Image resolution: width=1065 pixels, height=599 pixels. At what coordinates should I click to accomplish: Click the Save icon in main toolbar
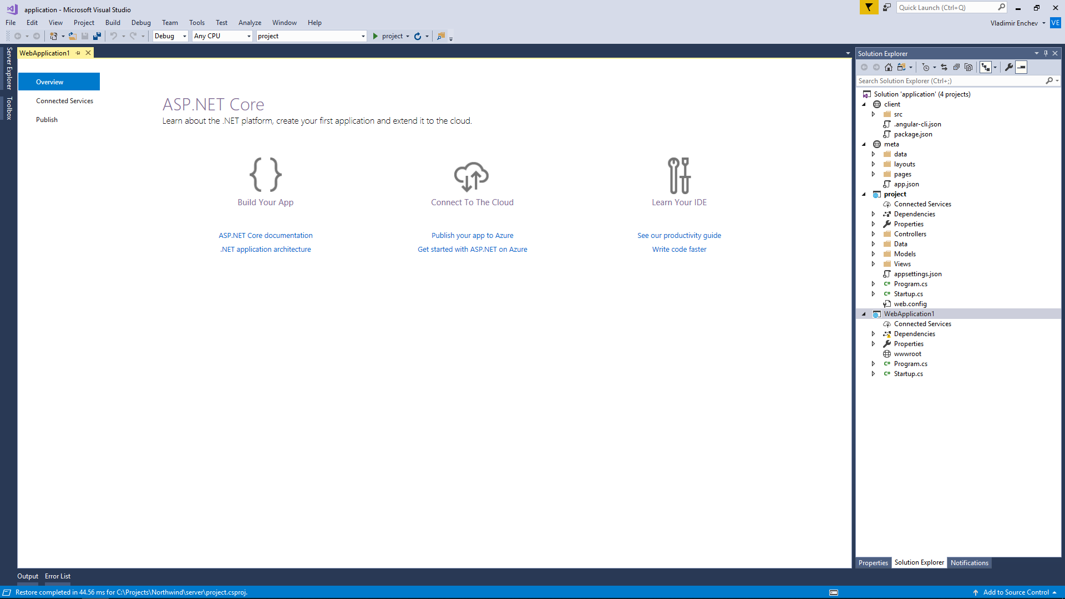coord(85,36)
